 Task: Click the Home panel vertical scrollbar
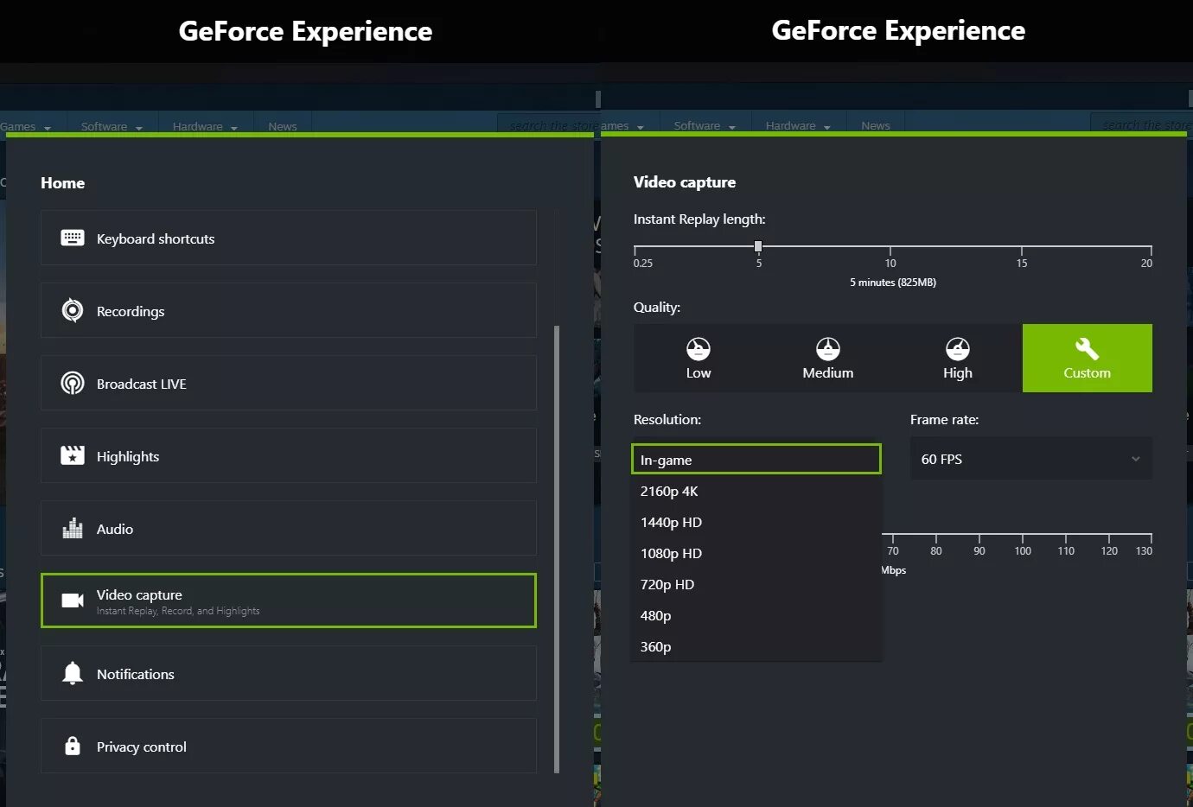557,549
